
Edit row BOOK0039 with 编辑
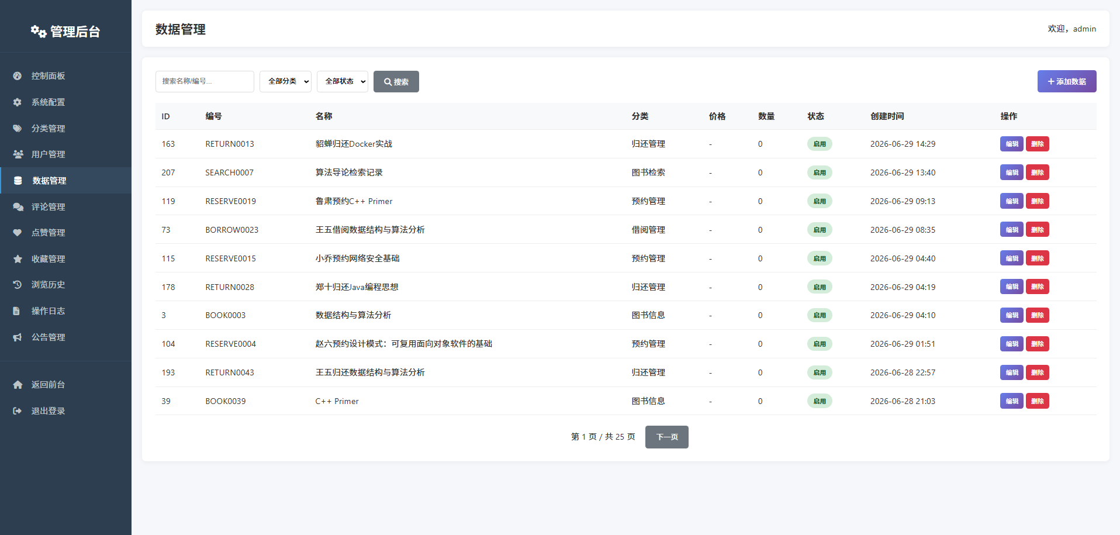[x=1012, y=401]
